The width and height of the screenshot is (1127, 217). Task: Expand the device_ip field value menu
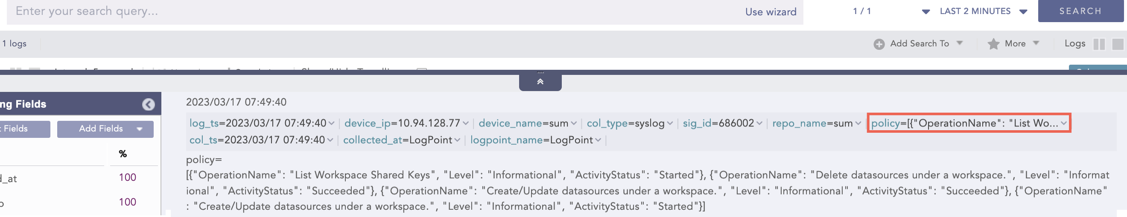click(465, 124)
